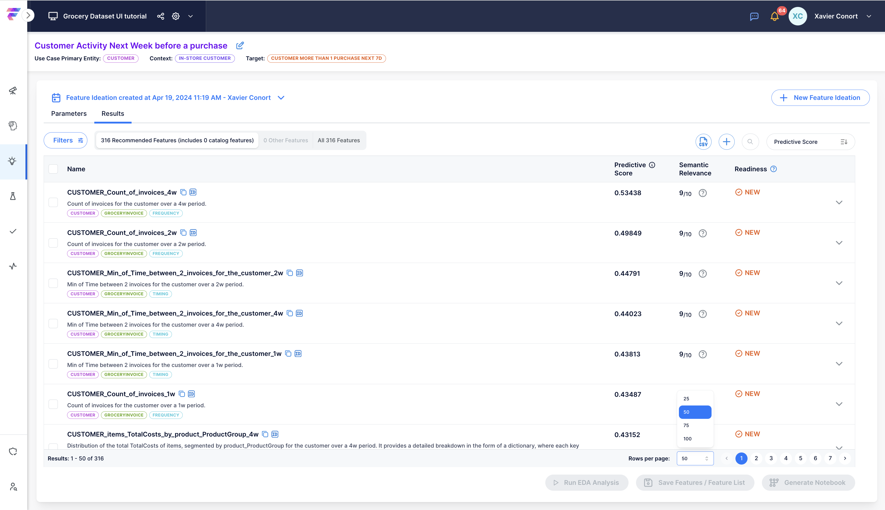885x510 pixels.
Task: Open the notifications bell showing 64
Action: tap(775, 16)
